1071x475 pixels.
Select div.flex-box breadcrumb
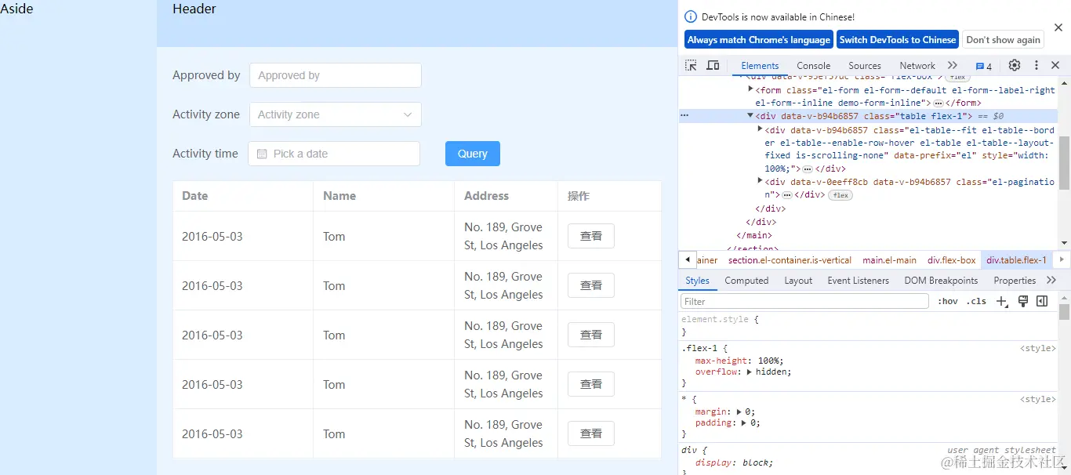click(951, 260)
